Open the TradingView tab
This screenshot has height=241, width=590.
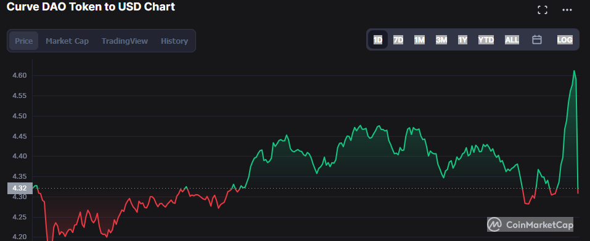pos(125,41)
